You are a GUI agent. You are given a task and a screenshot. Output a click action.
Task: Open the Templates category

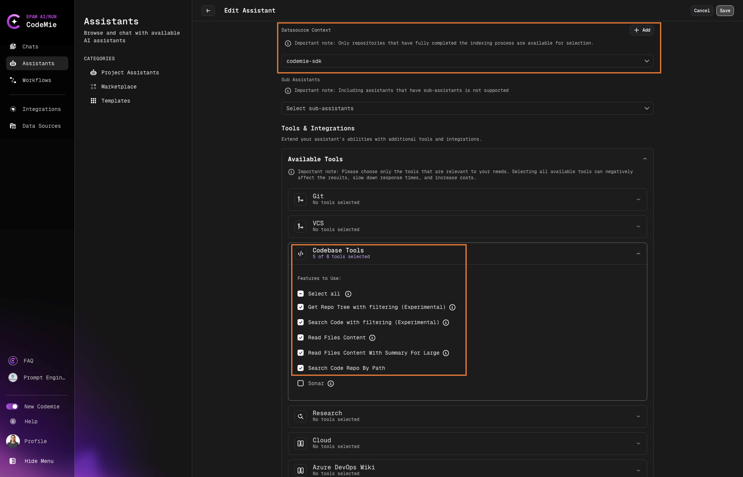116,101
